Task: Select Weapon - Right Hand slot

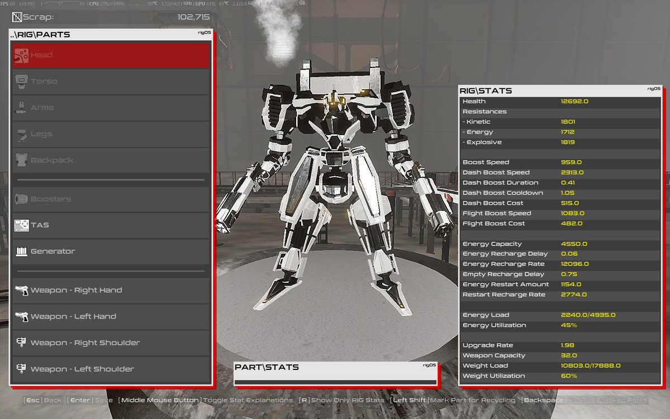Action: (x=111, y=290)
